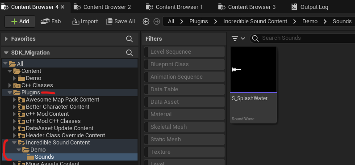Viewport: 355px width, 165px height.
Task: Click the Import arrow icon
Action: pos(75,21)
